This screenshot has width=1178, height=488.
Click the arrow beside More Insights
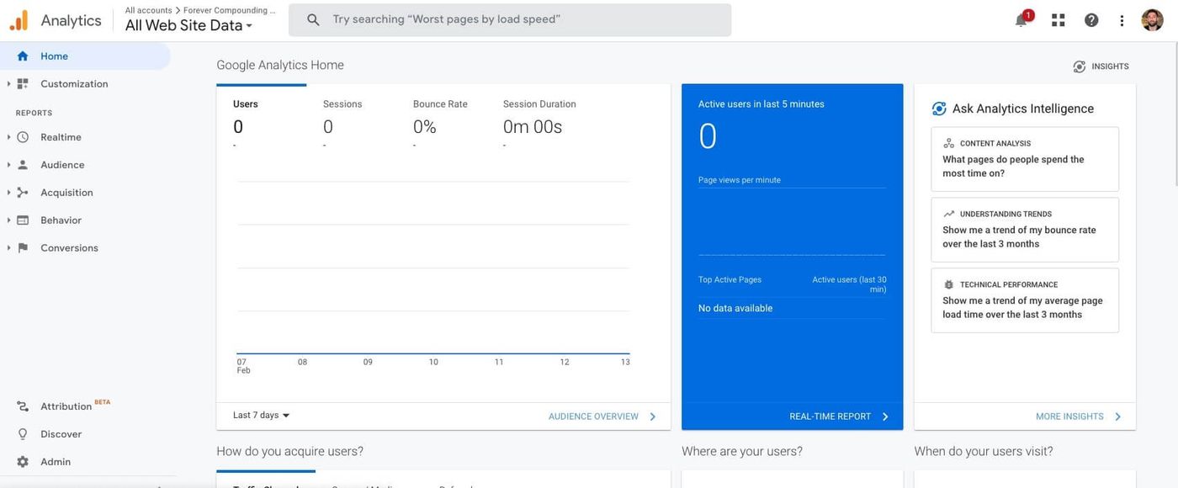point(1118,416)
